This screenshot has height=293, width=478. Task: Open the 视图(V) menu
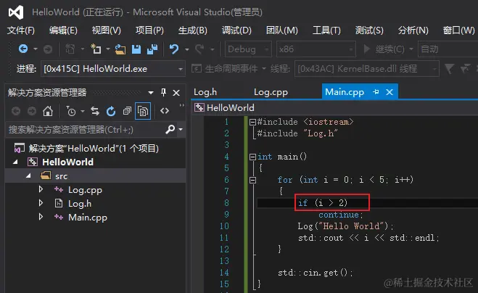click(x=107, y=30)
